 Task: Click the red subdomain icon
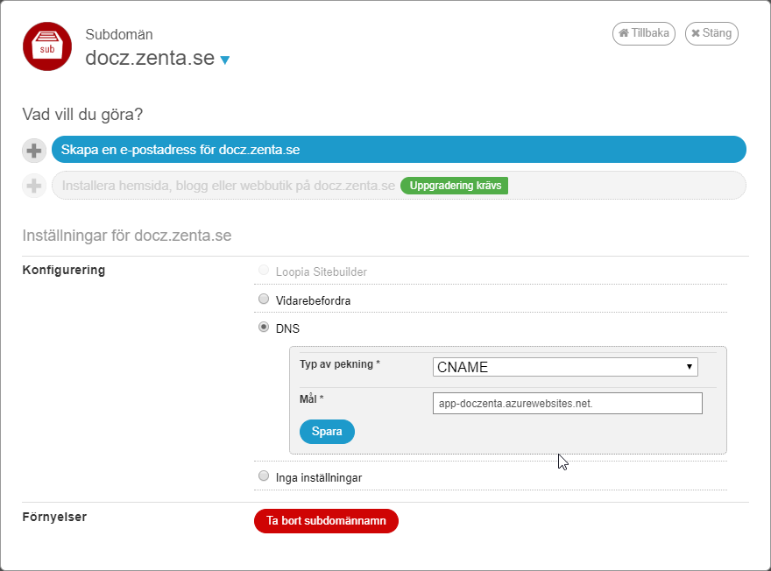[x=46, y=46]
